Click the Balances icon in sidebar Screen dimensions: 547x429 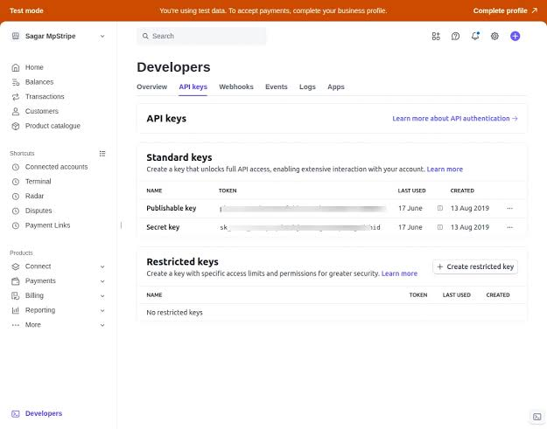click(x=16, y=82)
